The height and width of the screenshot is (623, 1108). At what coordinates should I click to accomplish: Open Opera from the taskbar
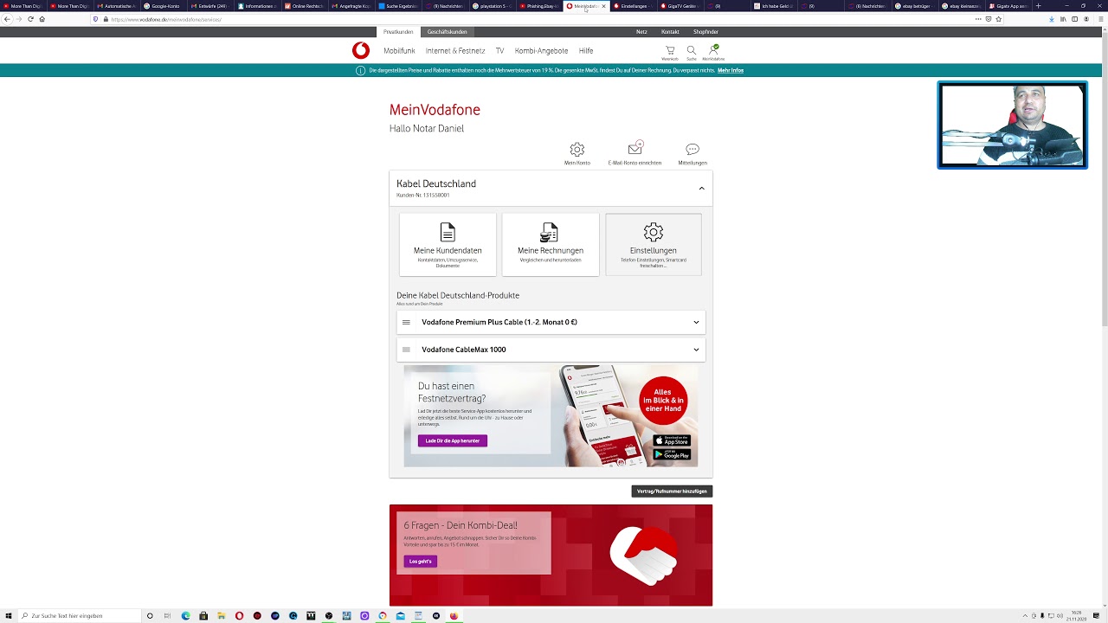coord(239,616)
